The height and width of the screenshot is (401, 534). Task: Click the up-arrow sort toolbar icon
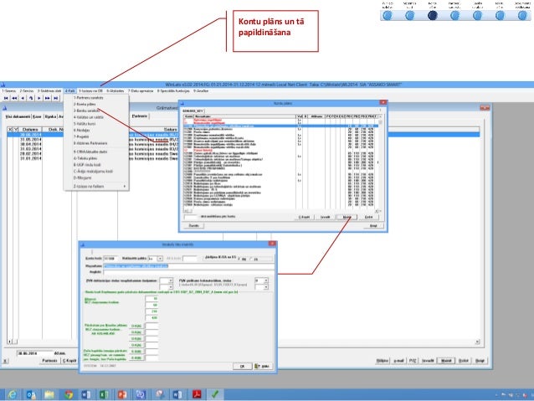click(x=31, y=98)
